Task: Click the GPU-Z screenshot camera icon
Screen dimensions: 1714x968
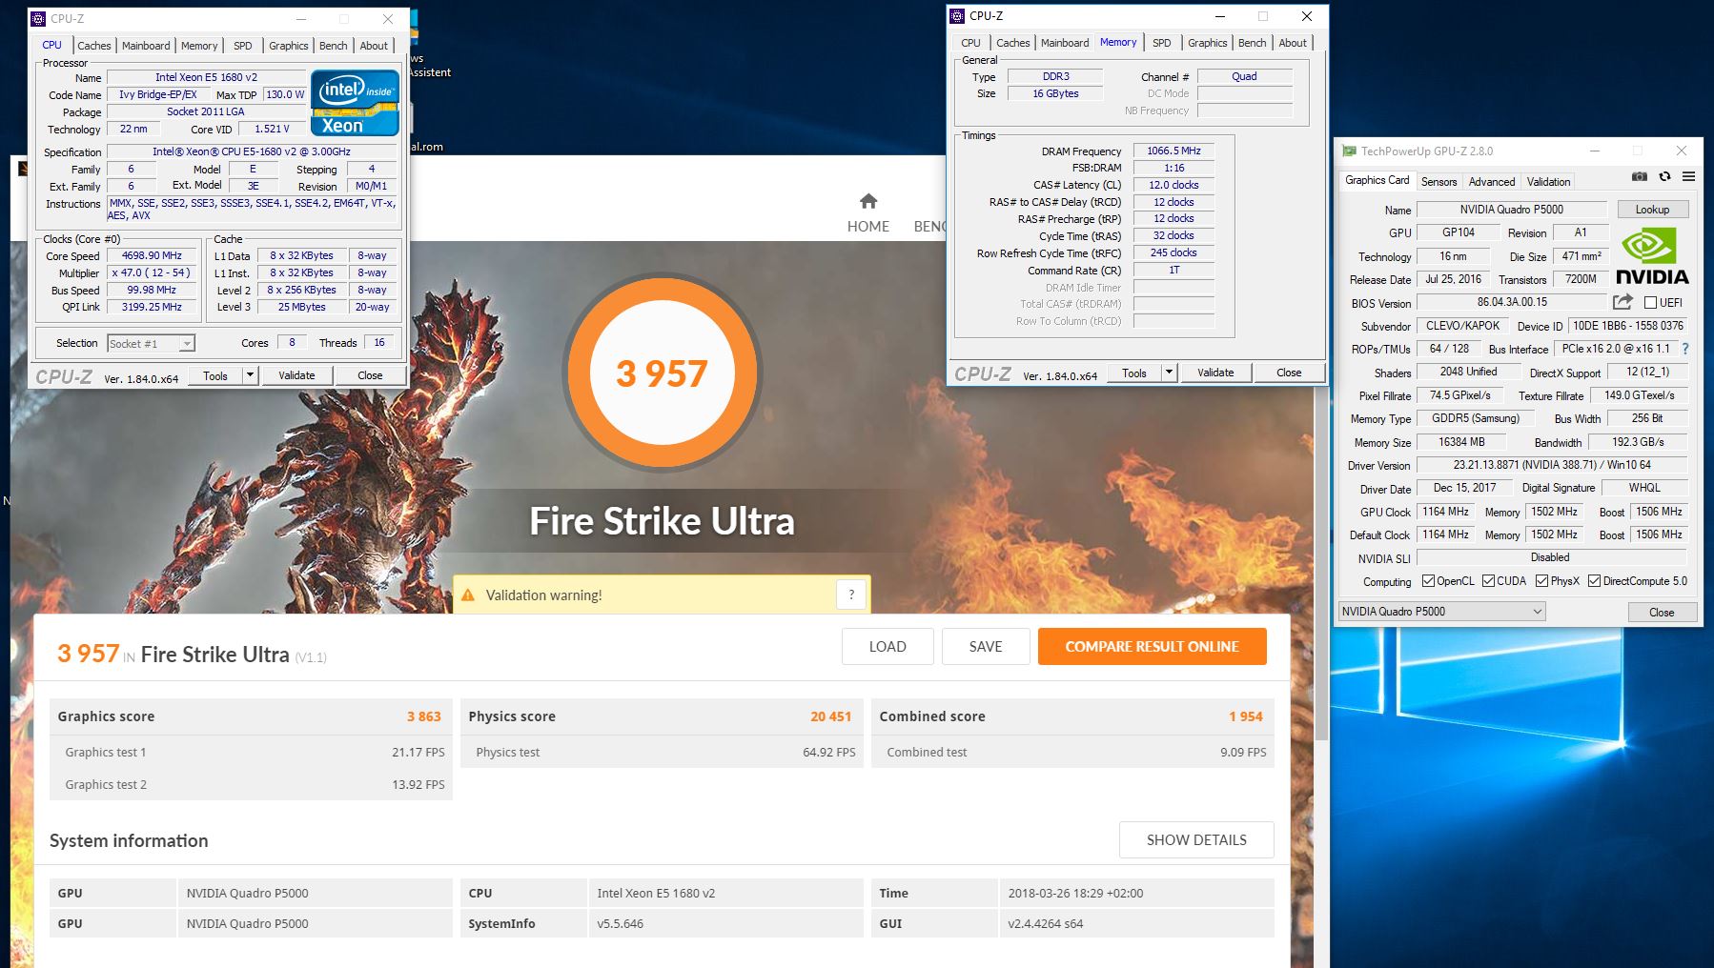Action: tap(1640, 176)
